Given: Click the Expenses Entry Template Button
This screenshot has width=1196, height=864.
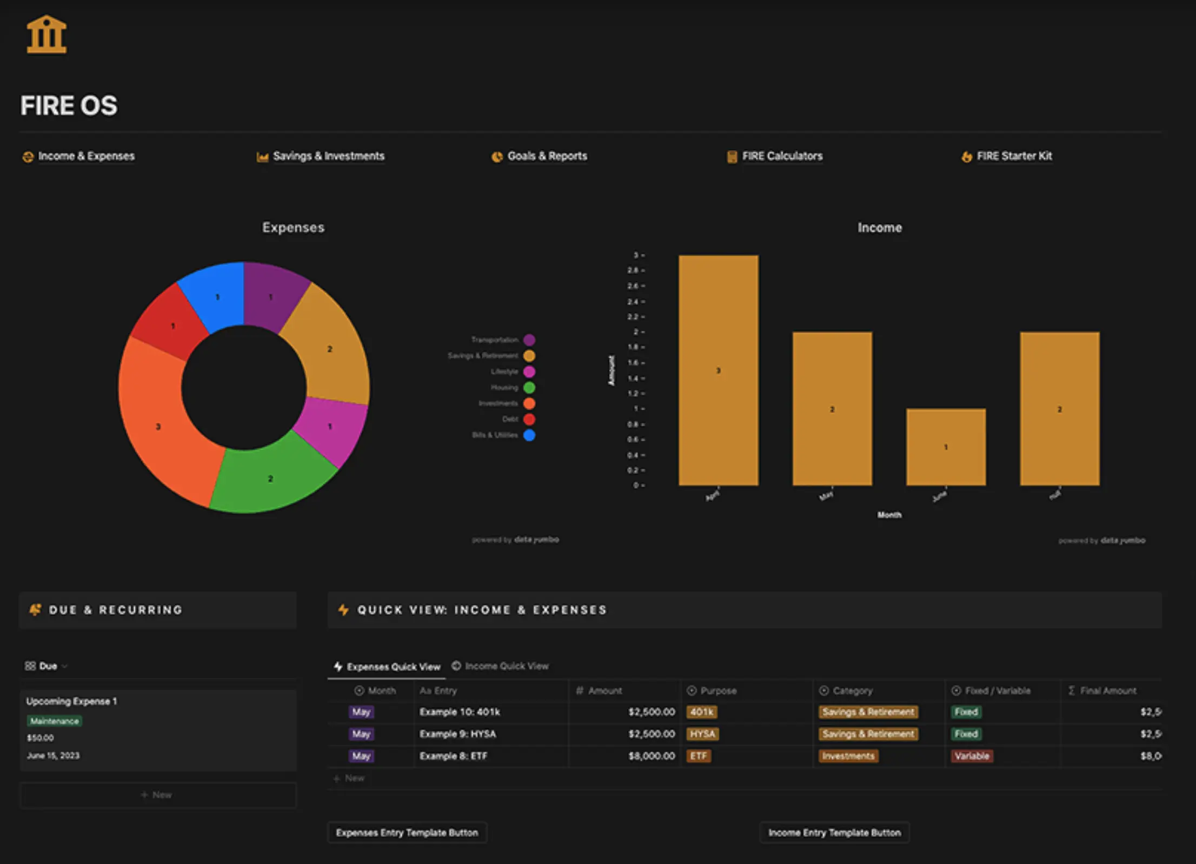Looking at the screenshot, I should click(x=407, y=833).
